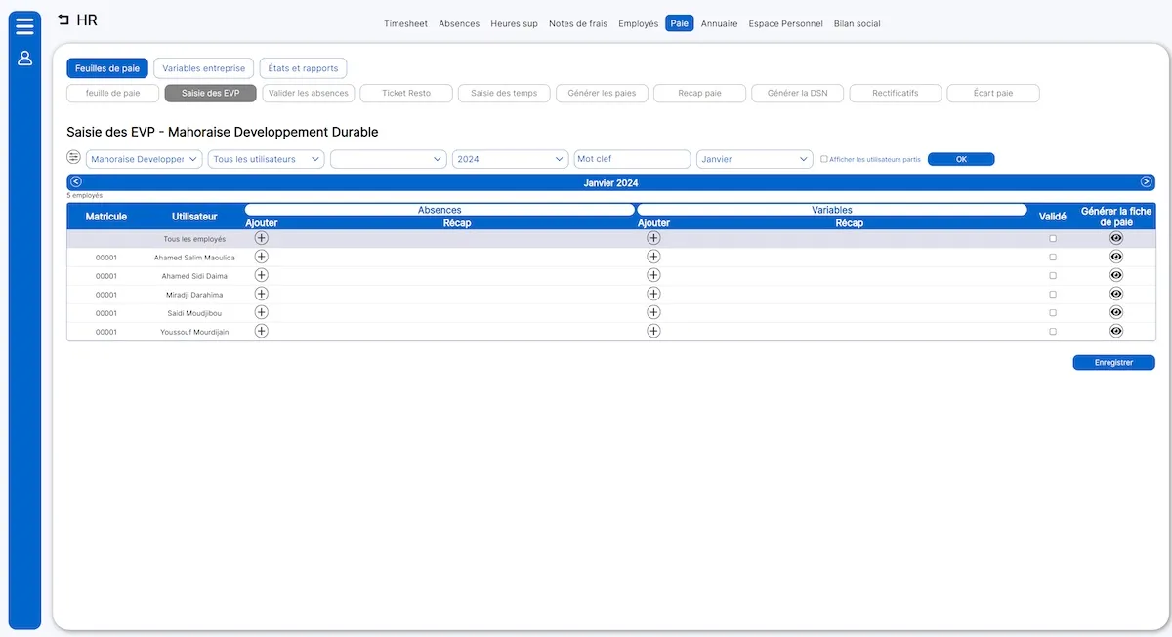Open the Janvier month dropdown
The image size is (1172, 637).
coord(754,159)
